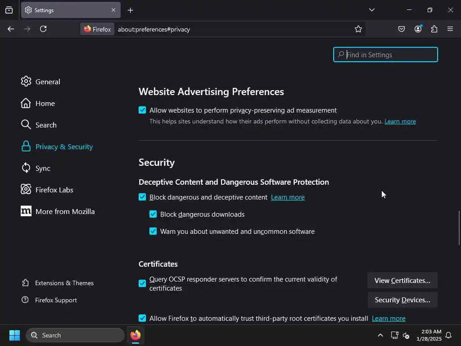Select the General settings category
This screenshot has width=461, height=346.
pos(47,82)
